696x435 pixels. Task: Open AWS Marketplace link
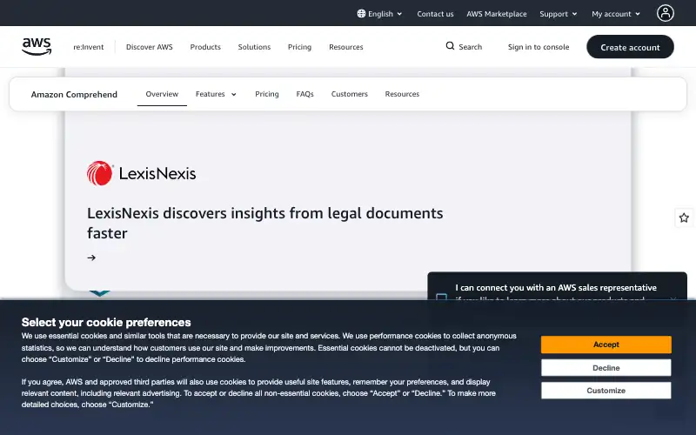[x=496, y=14]
